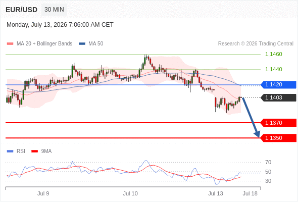
Task: Click the RSI 70 axis value
Action: pyautogui.click(x=268, y=162)
